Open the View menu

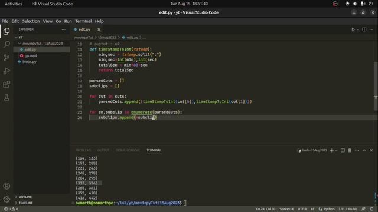[48, 21]
